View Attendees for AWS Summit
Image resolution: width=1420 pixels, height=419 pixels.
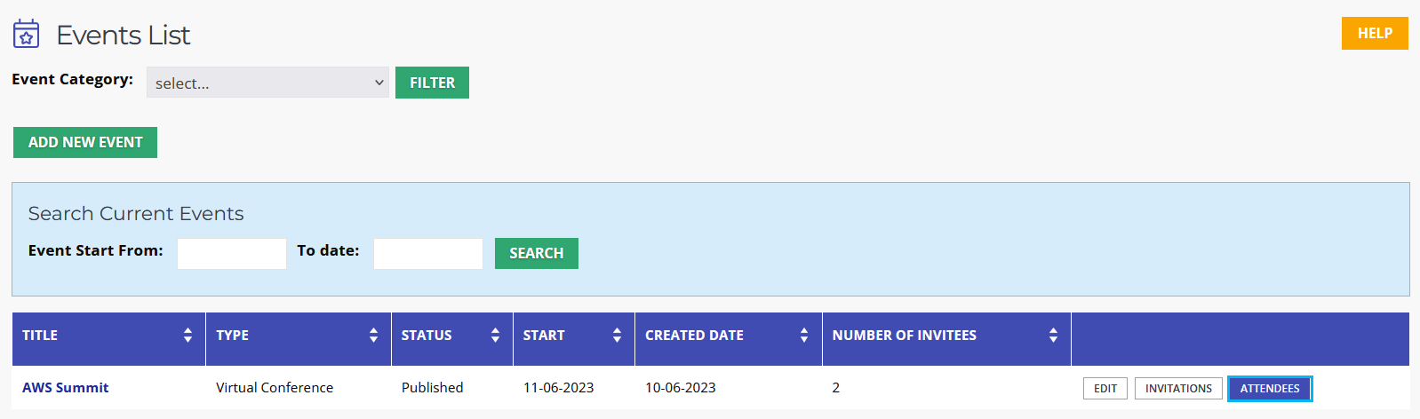point(1270,388)
